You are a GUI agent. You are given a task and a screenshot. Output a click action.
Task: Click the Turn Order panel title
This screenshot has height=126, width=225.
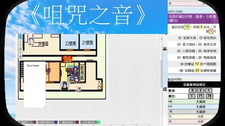coord(33,65)
